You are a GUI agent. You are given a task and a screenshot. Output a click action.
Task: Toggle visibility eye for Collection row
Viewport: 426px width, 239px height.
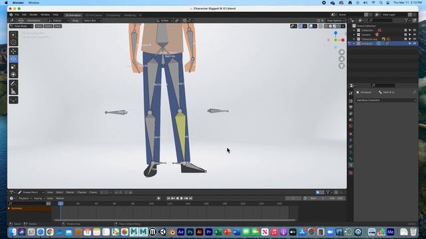[x=414, y=31]
